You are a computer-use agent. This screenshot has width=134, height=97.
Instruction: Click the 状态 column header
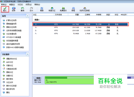tap(115, 15)
